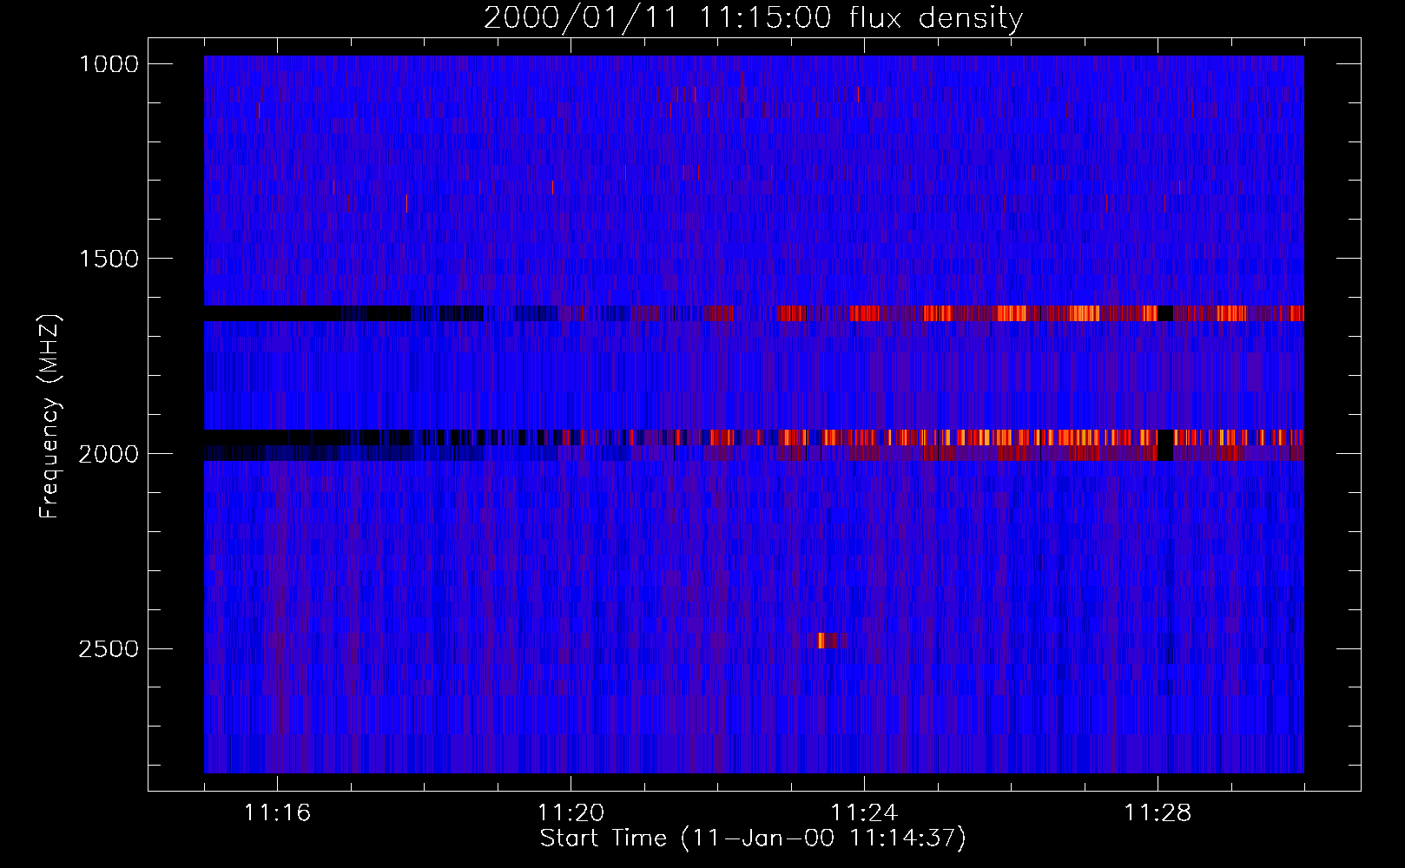1405x868 pixels.
Task: Click the '11:20' time axis label
Action: 571,813
